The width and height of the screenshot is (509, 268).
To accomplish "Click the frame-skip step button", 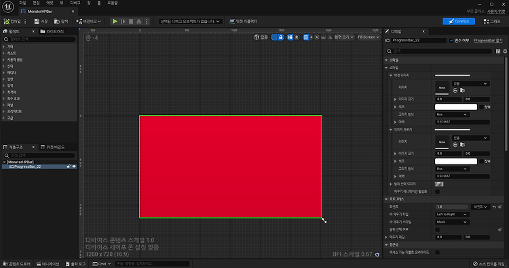I will (x=123, y=22).
